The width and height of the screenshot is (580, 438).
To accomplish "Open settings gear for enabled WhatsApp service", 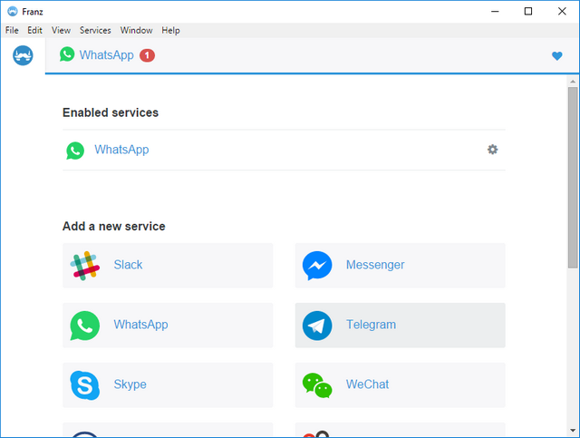I will [x=492, y=150].
